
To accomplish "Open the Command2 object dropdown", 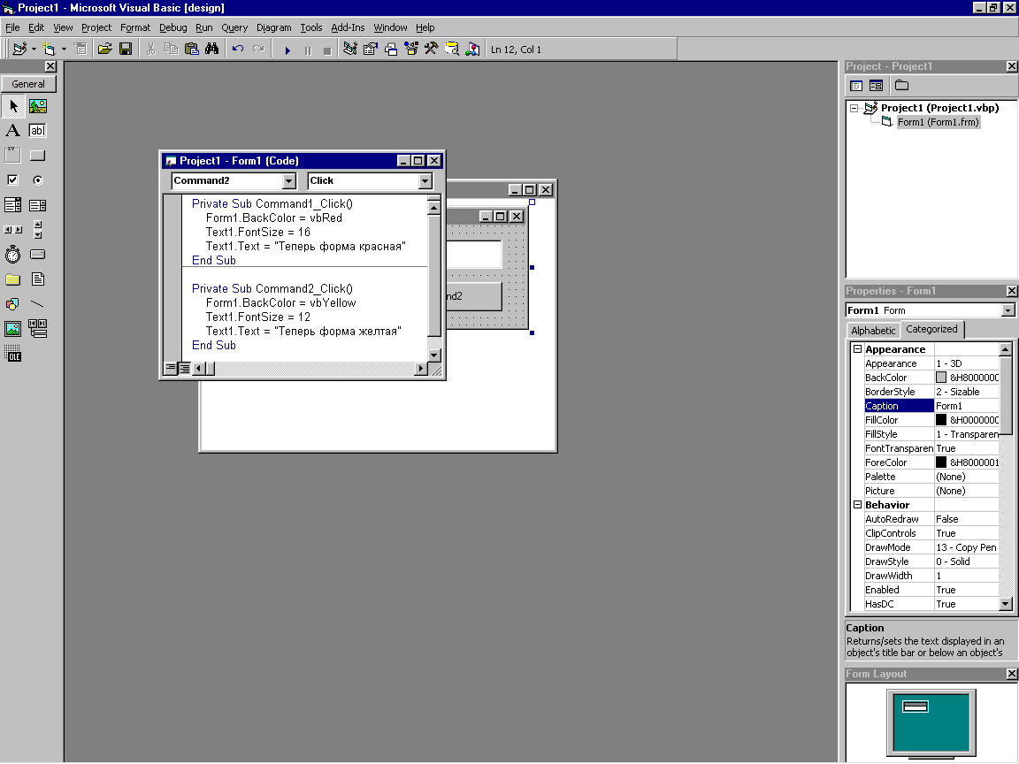I will tap(289, 181).
